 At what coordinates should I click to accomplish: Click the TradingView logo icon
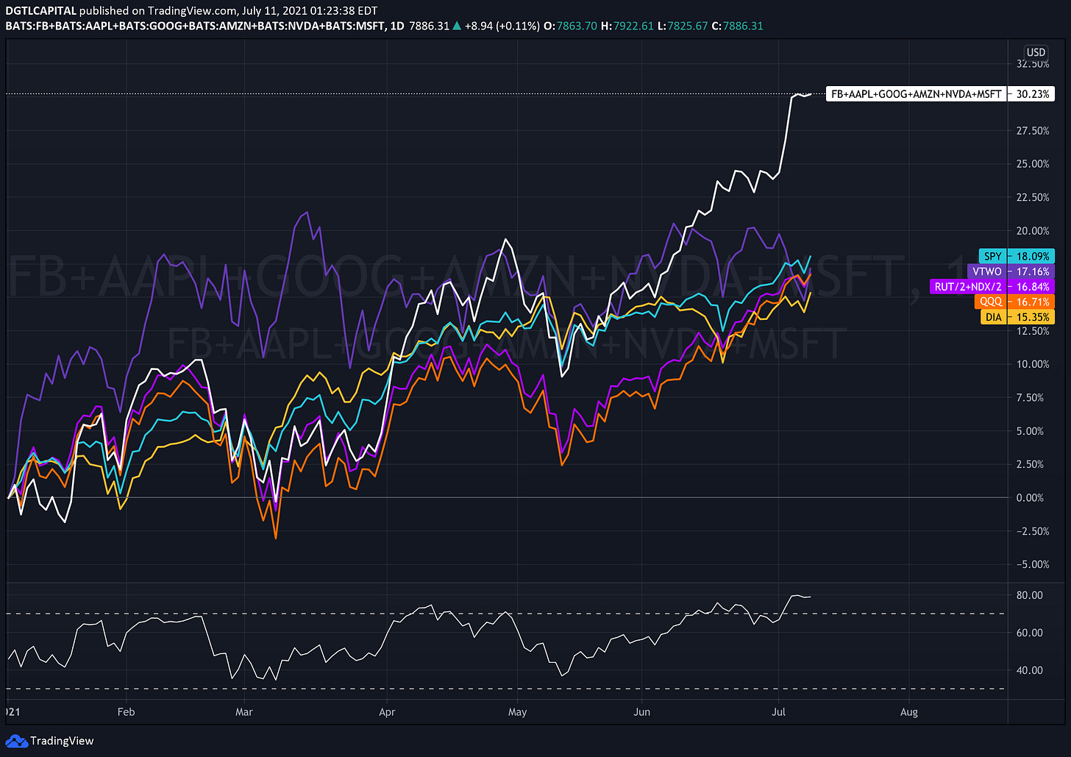coord(17,741)
